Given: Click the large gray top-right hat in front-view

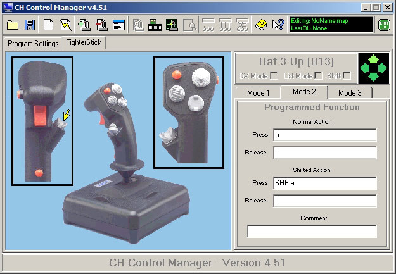Looking at the screenshot, I should tap(201, 77).
